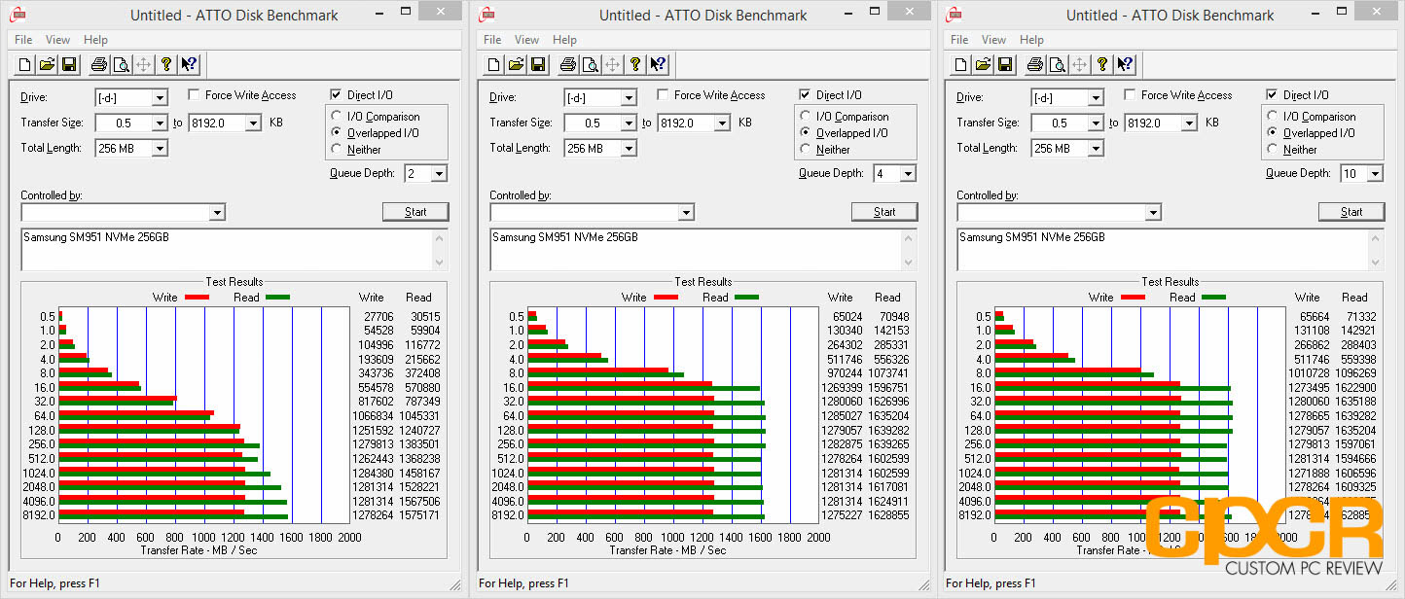Open Total Length dropdown in queue depth 2 window

[160, 149]
